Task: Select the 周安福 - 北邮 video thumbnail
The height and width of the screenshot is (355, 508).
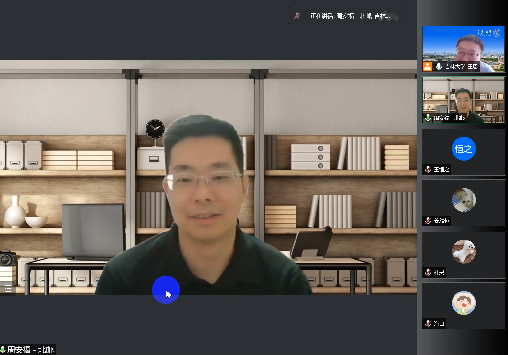Action: click(463, 98)
